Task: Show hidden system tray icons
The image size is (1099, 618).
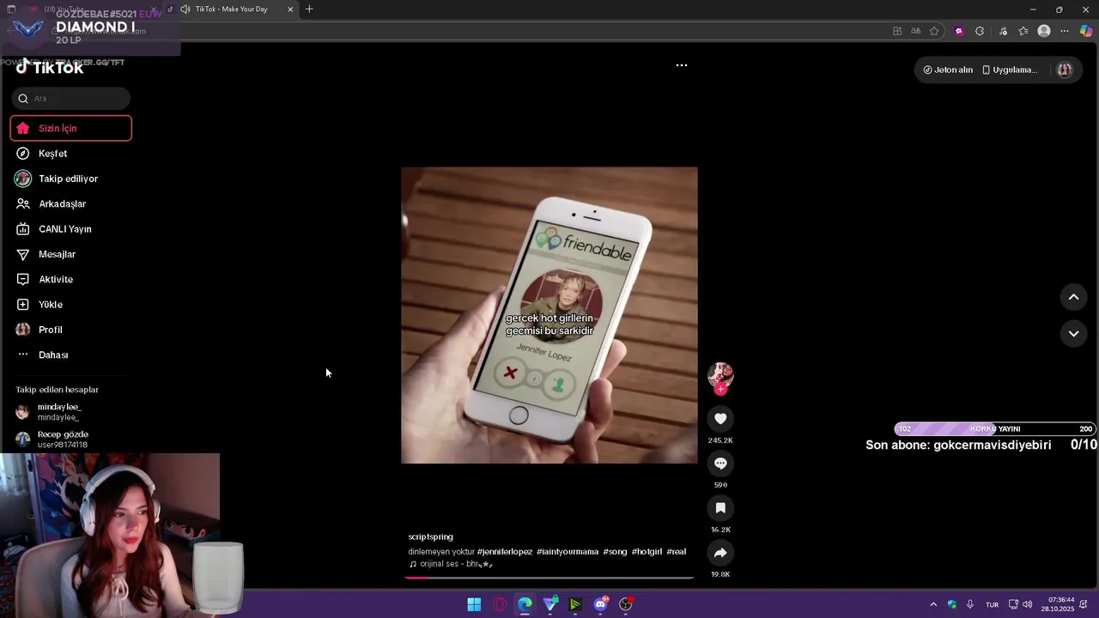Action: [x=933, y=604]
